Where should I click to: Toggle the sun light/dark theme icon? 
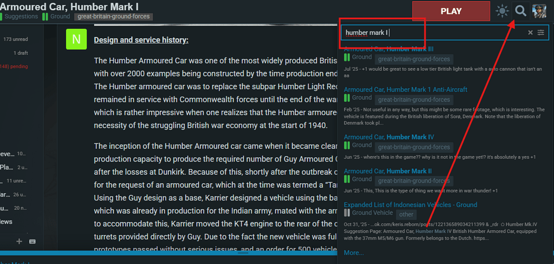(502, 11)
